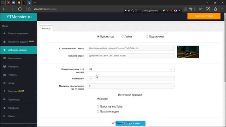Click the list icon beside Мои задания
This screenshot has width=226, height=127.
[x=5, y=58]
